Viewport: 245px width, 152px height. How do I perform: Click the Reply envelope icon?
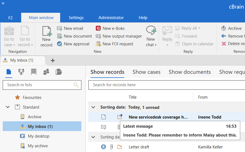click(x=167, y=31)
